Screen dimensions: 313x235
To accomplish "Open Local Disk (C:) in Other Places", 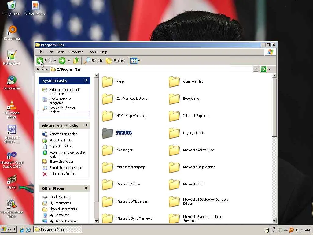I will [x=60, y=197].
